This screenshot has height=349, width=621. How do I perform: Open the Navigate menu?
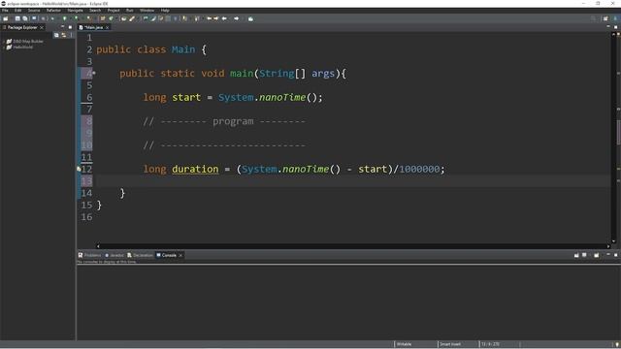75,11
